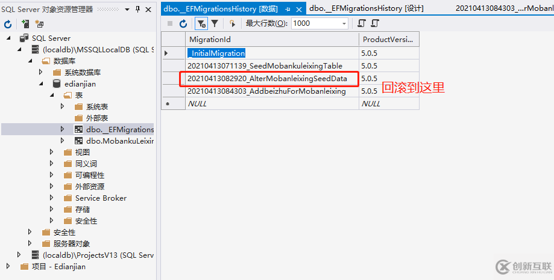Viewport: 554px width, 280px height.
Task: Close the dbo._EFMigrationsHistory data tab
Action: [299, 10]
